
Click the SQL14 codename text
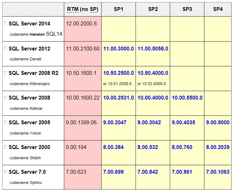pyautogui.click(x=54, y=34)
